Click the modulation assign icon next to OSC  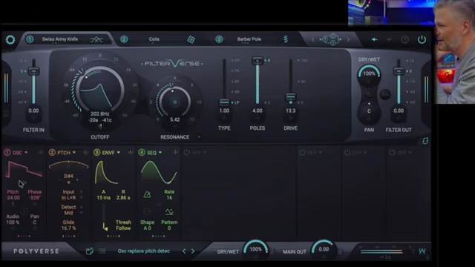click(41, 152)
